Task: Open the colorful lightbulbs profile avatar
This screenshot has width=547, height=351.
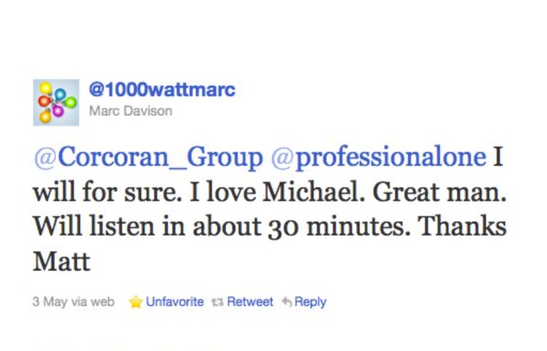Action: tap(56, 102)
